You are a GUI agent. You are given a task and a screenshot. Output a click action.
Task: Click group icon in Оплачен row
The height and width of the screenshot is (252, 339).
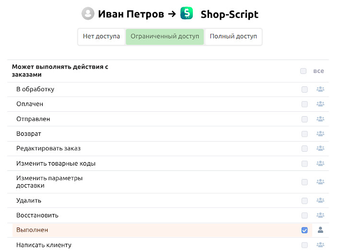[320, 104]
